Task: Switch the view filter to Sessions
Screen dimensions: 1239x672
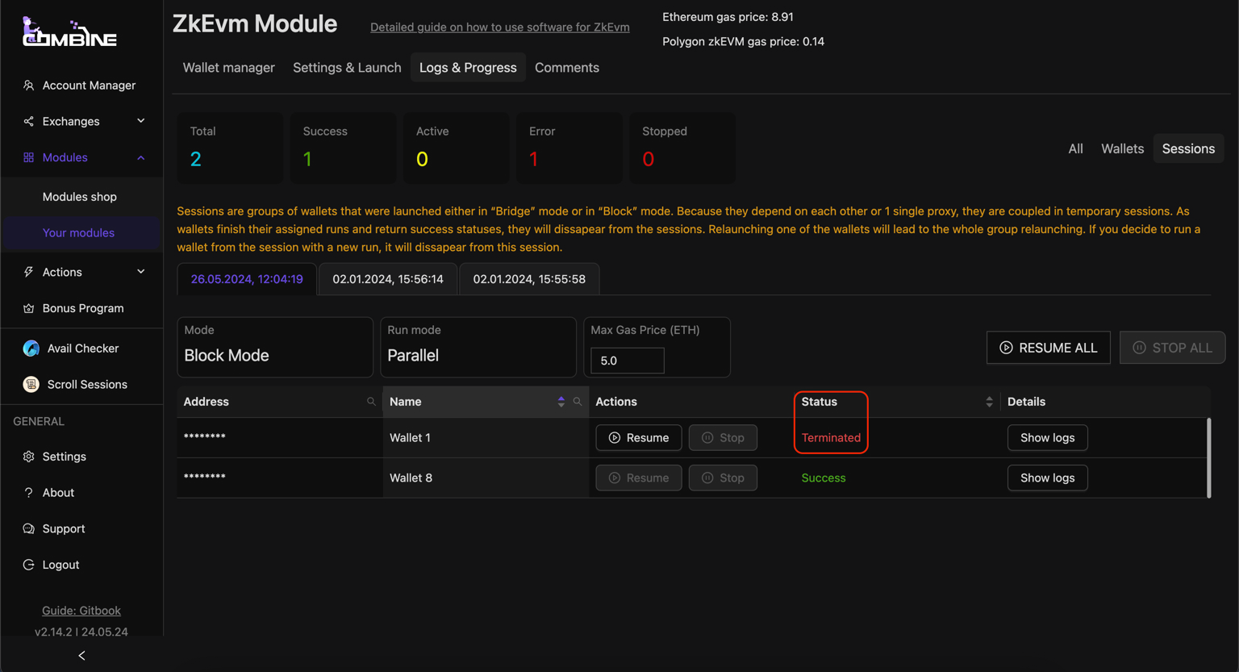Action: pyautogui.click(x=1187, y=148)
